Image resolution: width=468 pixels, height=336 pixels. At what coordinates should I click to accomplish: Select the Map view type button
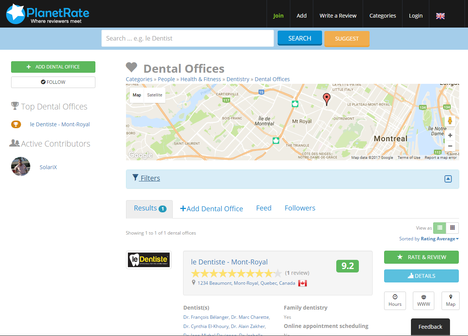tap(137, 95)
